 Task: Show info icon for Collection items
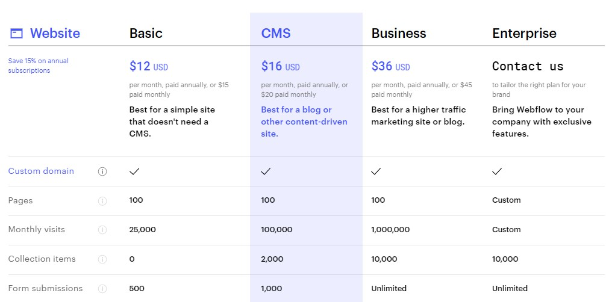[x=102, y=259]
